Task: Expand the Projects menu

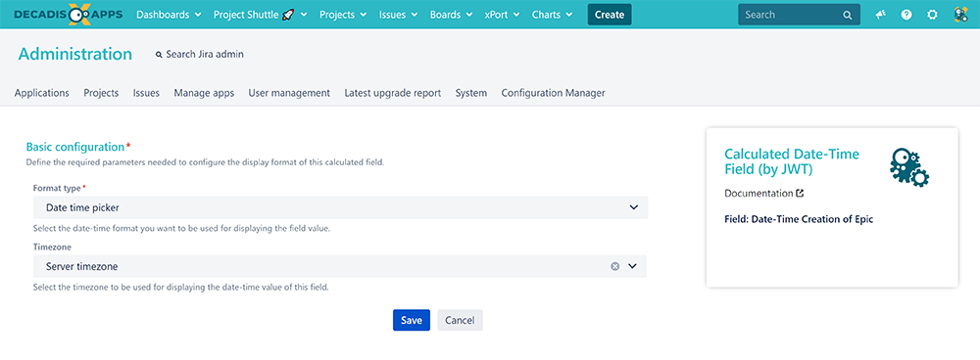Action: (x=342, y=15)
